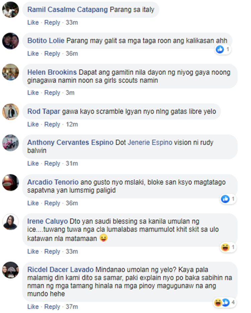Open Arcadio Tenorio's profile name link
Image resolution: width=251 pixels, height=313 pixels.
point(53,182)
